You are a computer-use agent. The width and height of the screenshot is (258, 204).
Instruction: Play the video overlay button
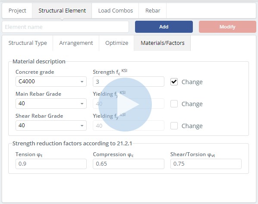coord(125,104)
